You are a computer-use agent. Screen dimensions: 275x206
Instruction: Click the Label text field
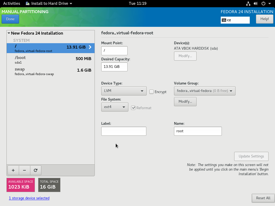pyautogui.click(x=124, y=131)
